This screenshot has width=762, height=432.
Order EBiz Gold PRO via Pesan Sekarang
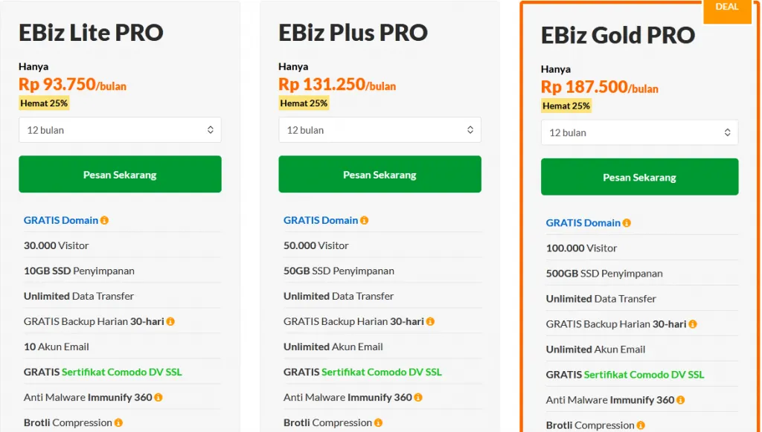pos(639,177)
